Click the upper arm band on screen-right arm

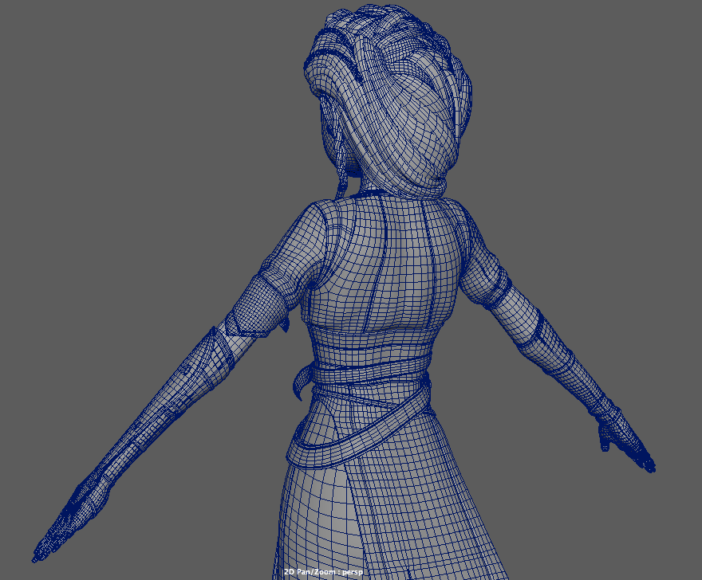[504, 291]
